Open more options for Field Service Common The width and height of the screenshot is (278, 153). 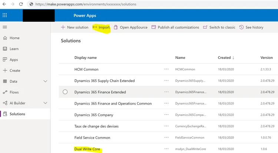pos(166,138)
